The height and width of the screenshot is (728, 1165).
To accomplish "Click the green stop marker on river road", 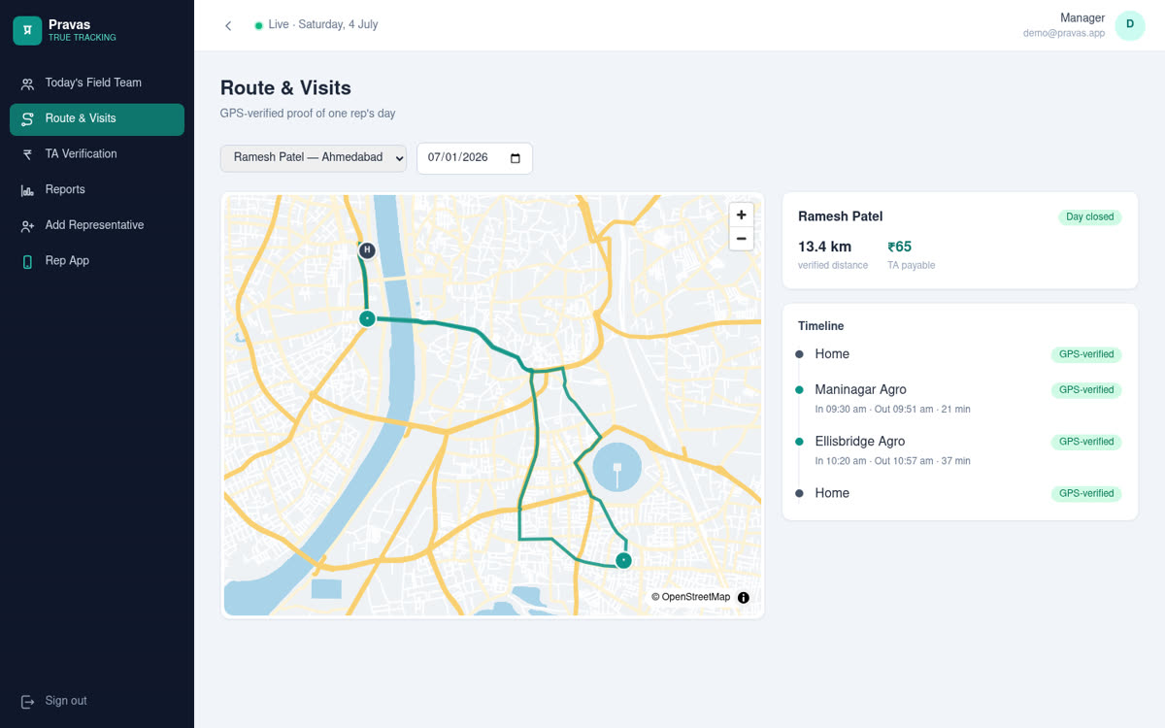I will [x=367, y=318].
